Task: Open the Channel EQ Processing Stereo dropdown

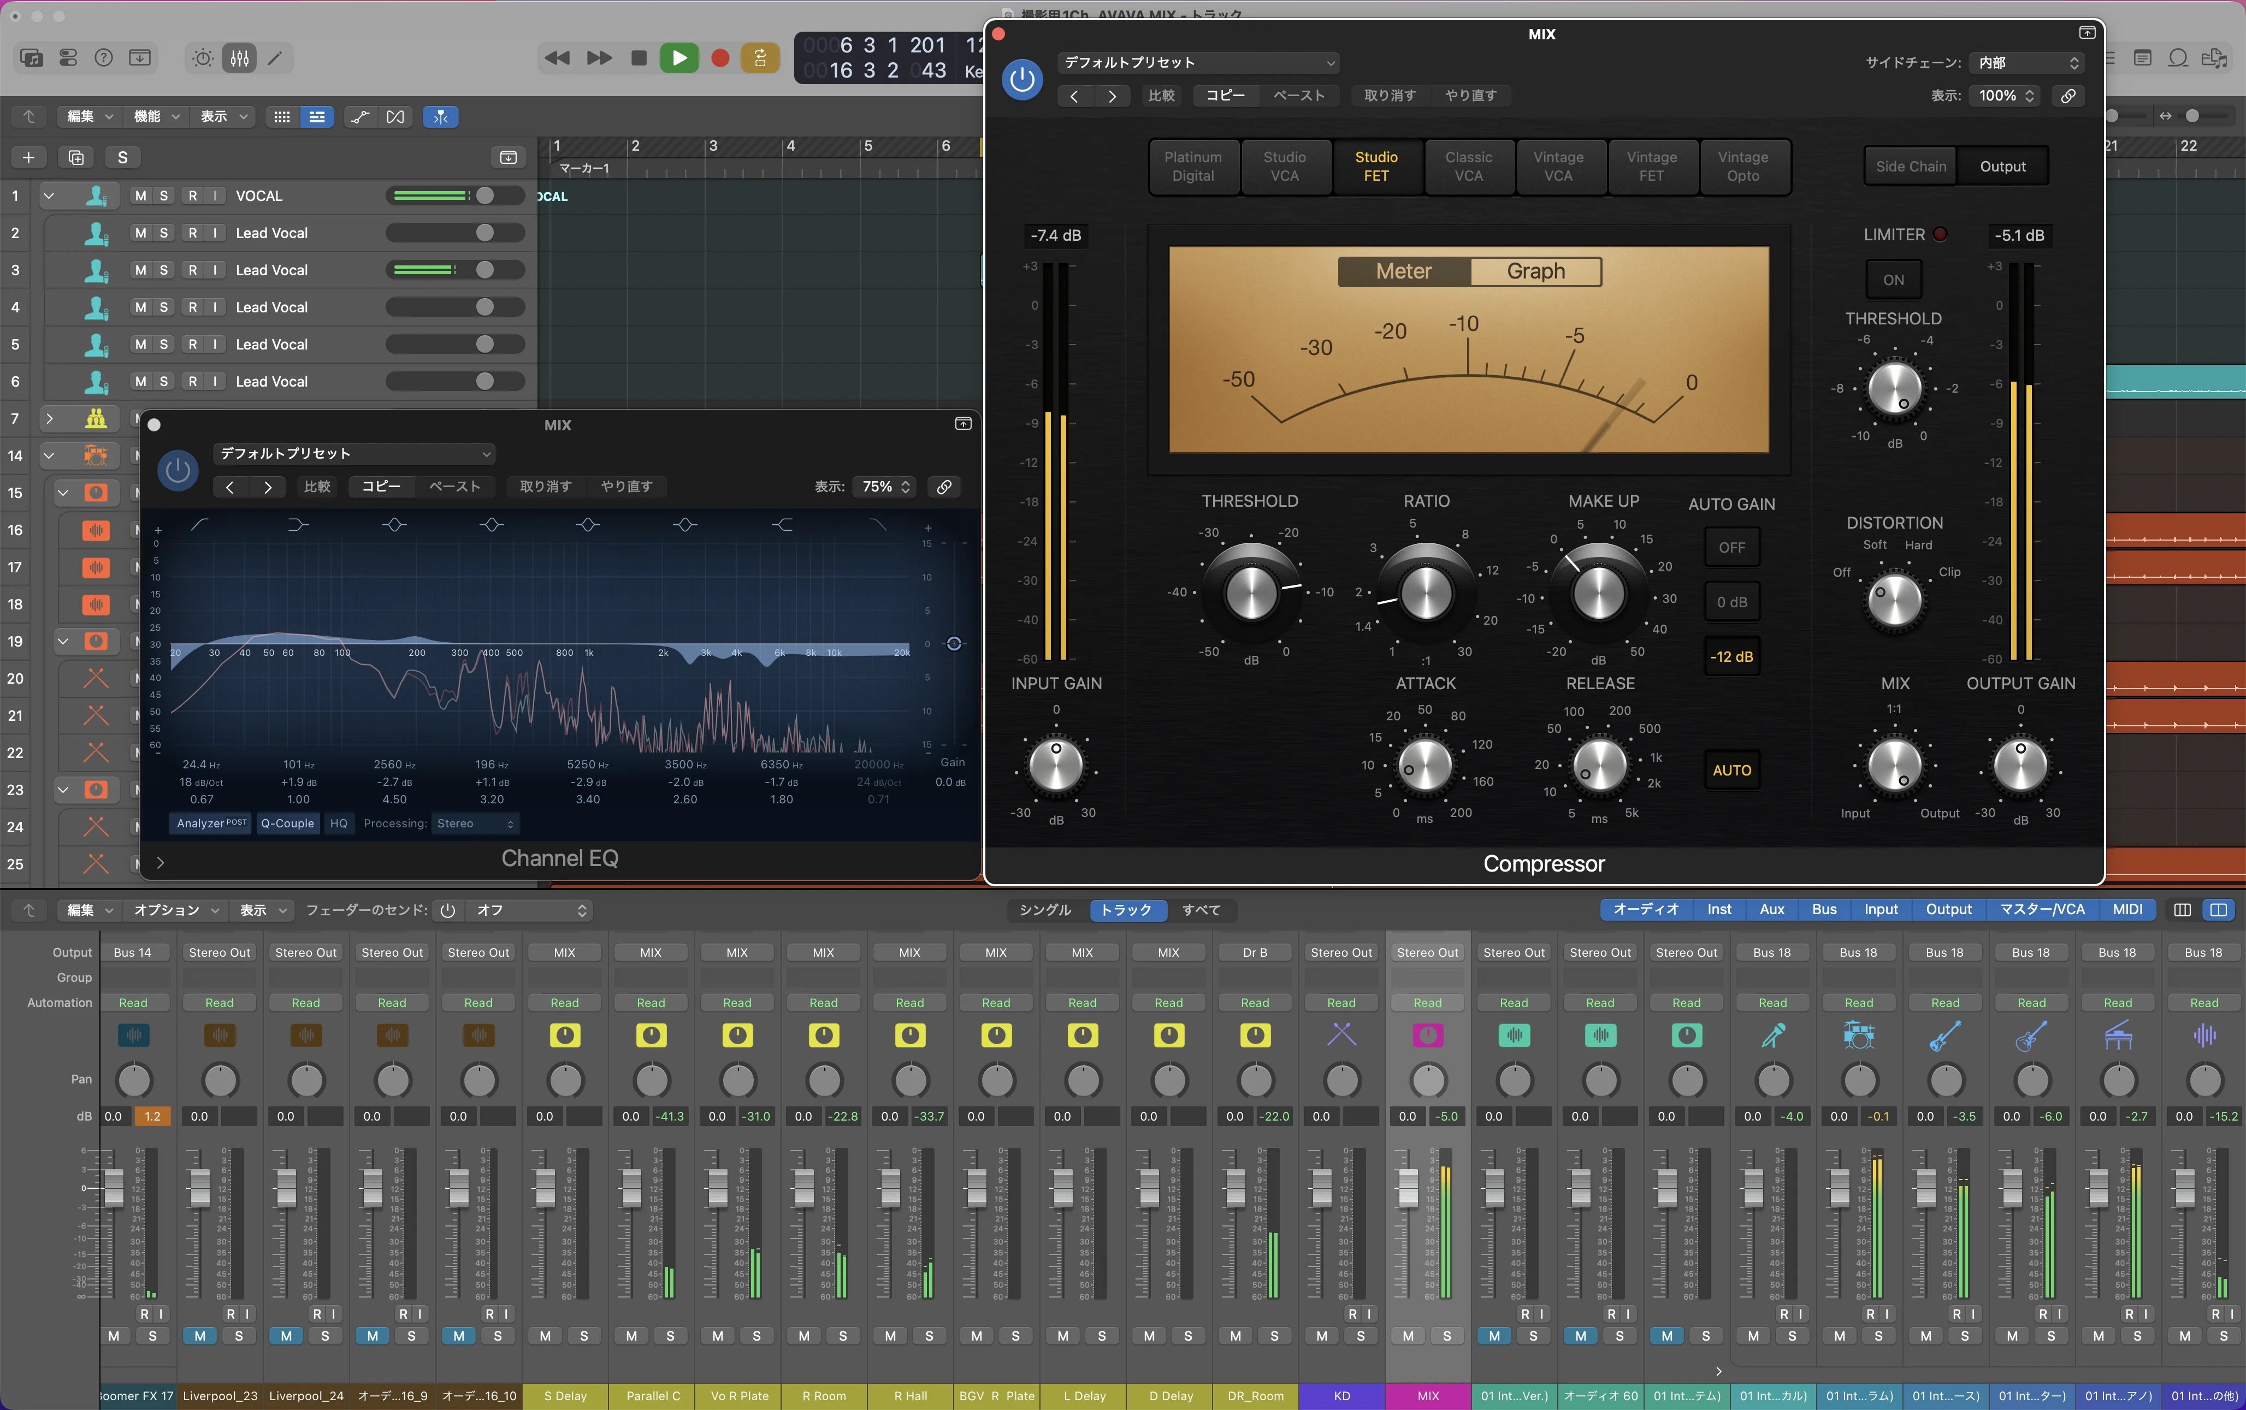Action: pyautogui.click(x=475, y=824)
